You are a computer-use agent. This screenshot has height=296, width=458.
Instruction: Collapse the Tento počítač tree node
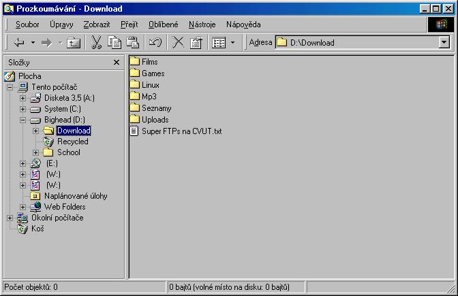click(10, 87)
